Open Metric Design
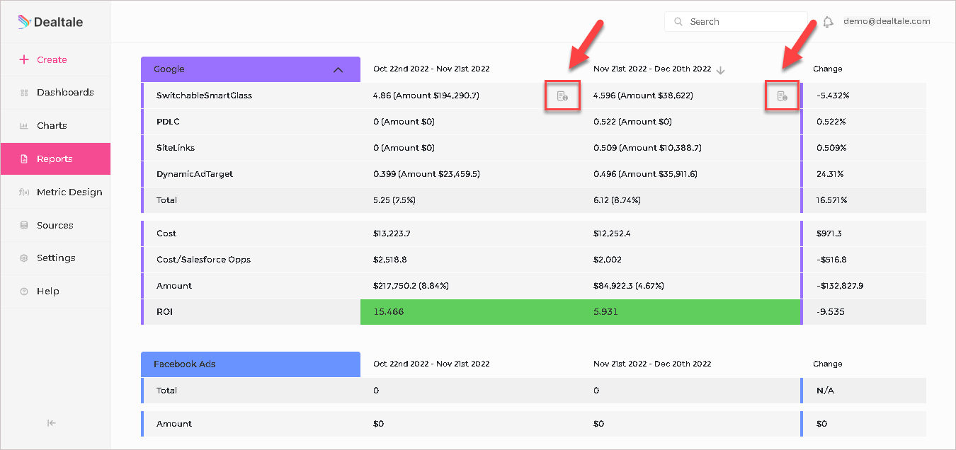 pyautogui.click(x=55, y=192)
